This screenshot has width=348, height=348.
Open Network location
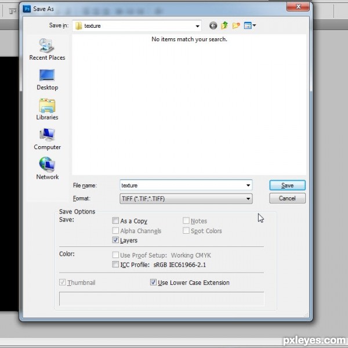[48, 168]
